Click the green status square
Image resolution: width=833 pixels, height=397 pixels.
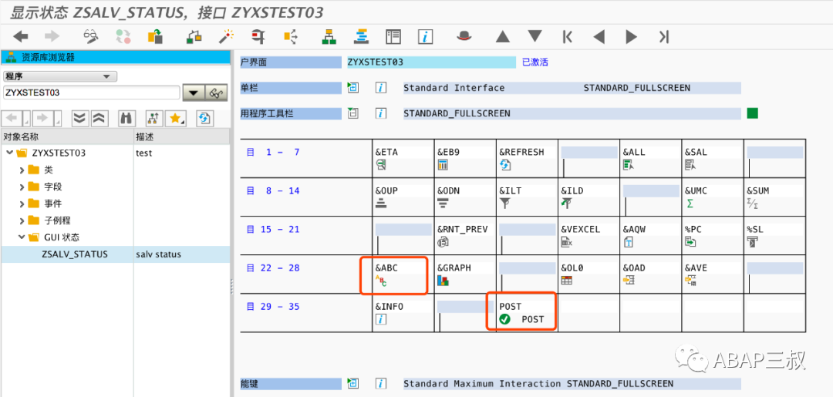pyautogui.click(x=752, y=113)
